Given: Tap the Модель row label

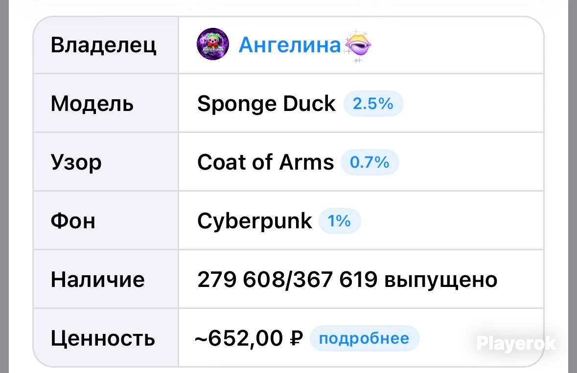Looking at the screenshot, I should [x=92, y=104].
